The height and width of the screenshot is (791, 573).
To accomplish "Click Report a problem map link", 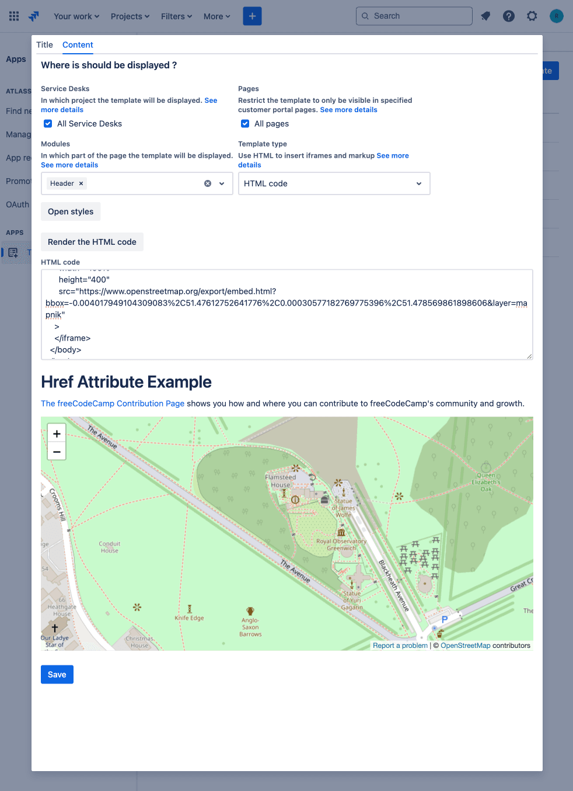I will pos(400,646).
